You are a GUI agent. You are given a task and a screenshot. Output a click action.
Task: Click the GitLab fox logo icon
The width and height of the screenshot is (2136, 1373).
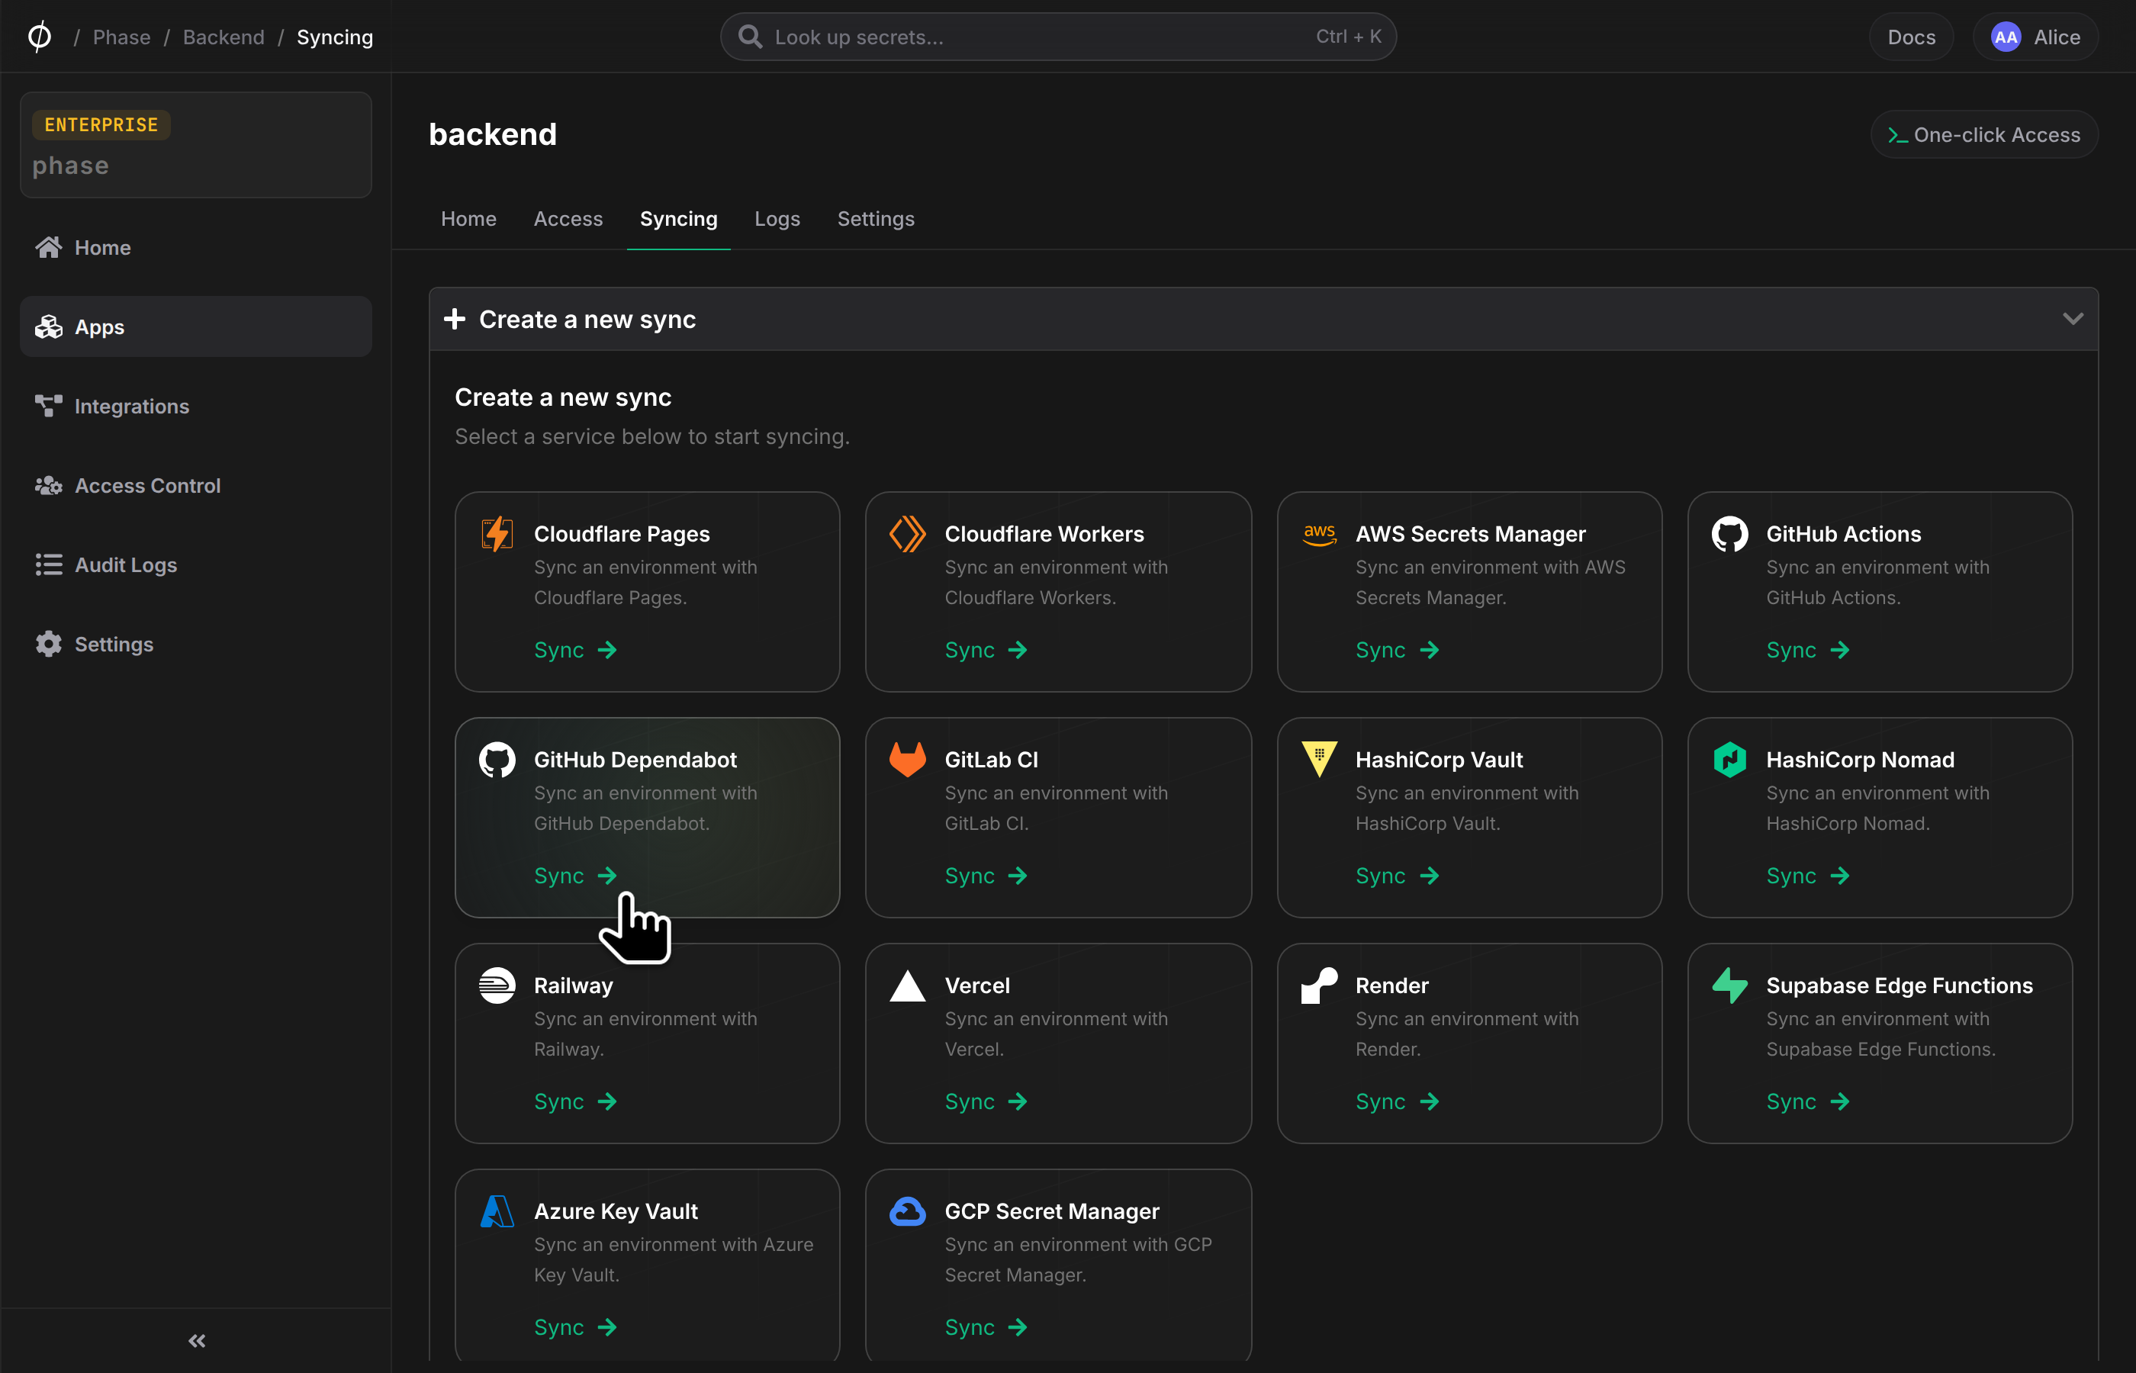(x=908, y=760)
